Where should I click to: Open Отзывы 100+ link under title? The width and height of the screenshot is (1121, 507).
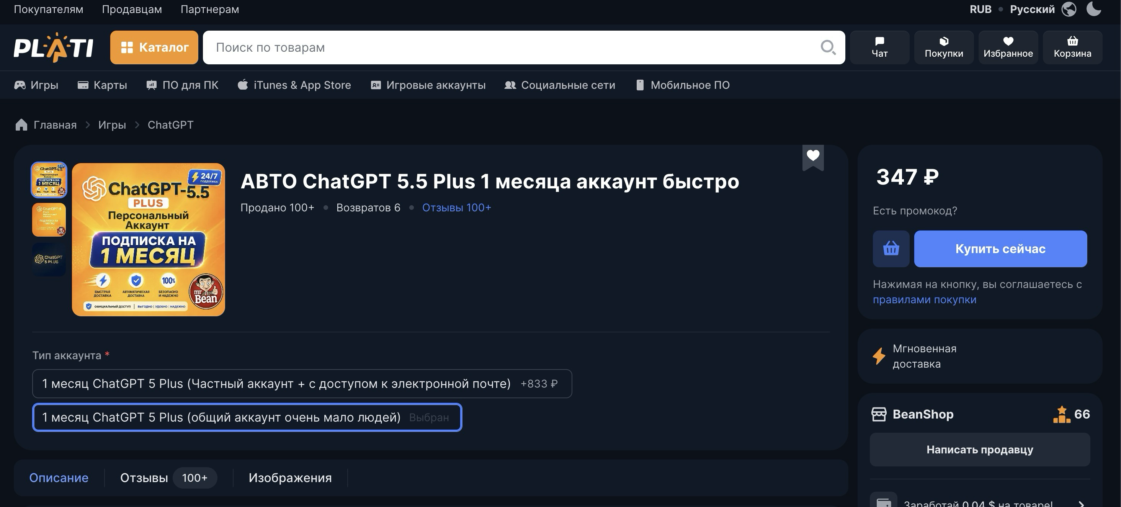point(456,208)
